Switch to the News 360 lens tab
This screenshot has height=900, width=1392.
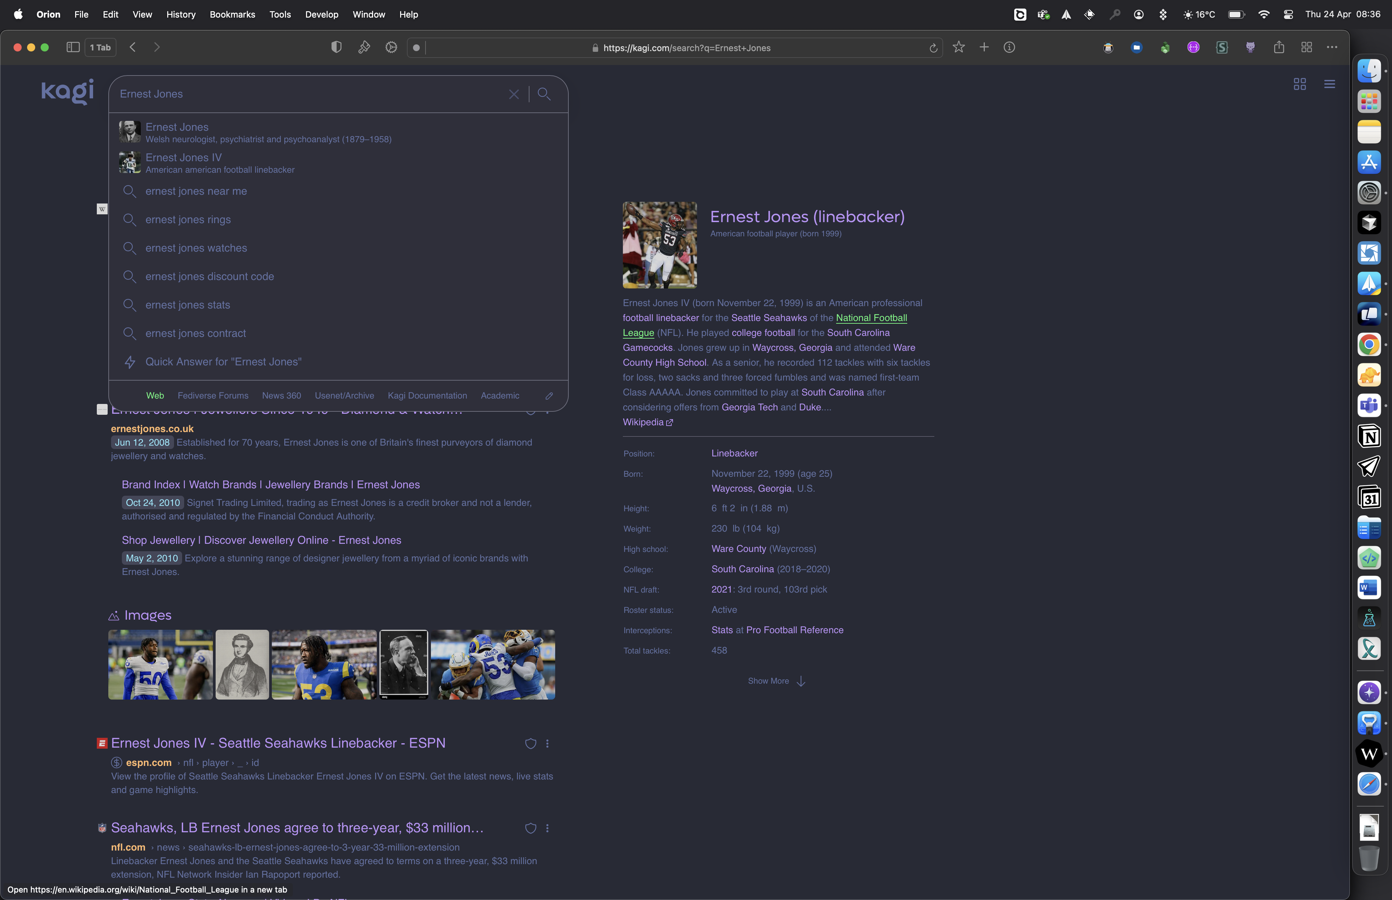coord(281,395)
